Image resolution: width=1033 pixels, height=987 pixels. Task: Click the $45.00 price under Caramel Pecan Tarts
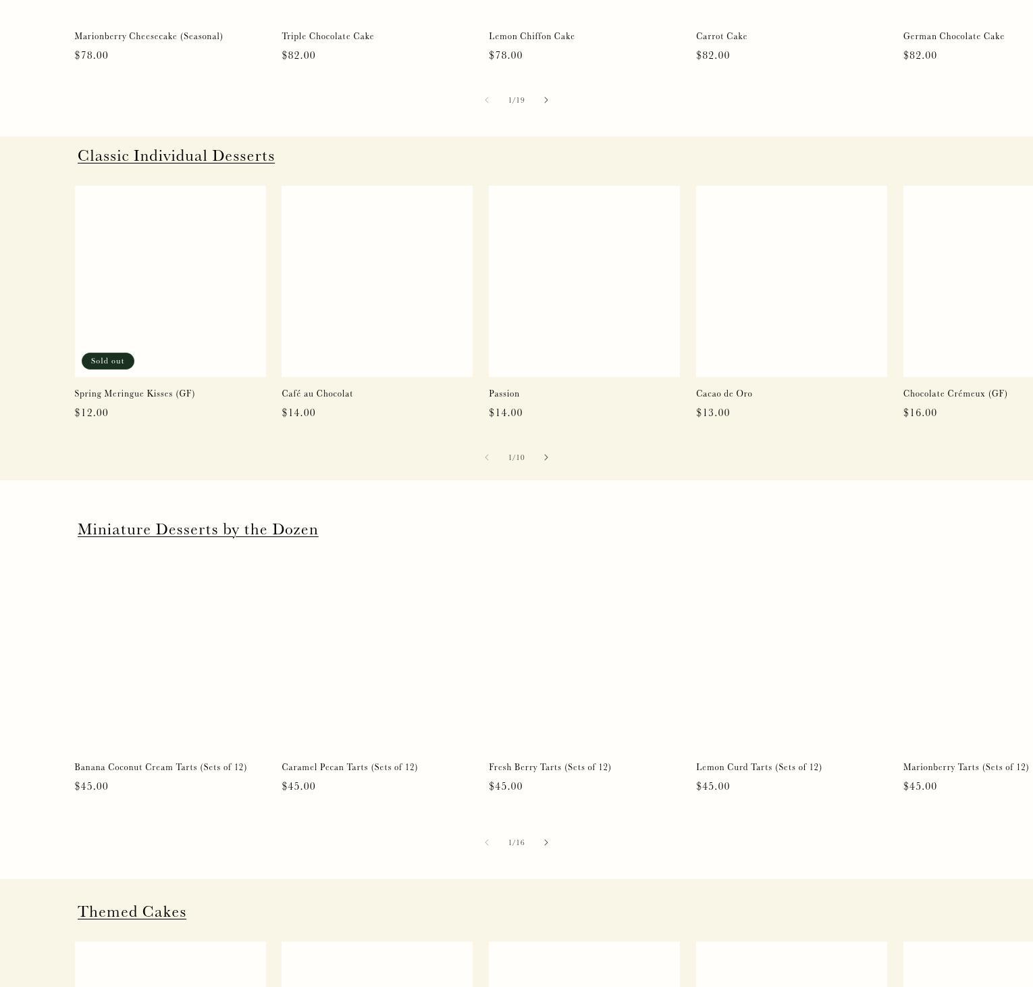(x=298, y=786)
